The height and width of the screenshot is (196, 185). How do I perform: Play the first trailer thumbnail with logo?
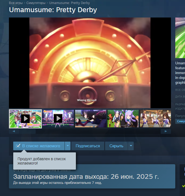(25, 119)
